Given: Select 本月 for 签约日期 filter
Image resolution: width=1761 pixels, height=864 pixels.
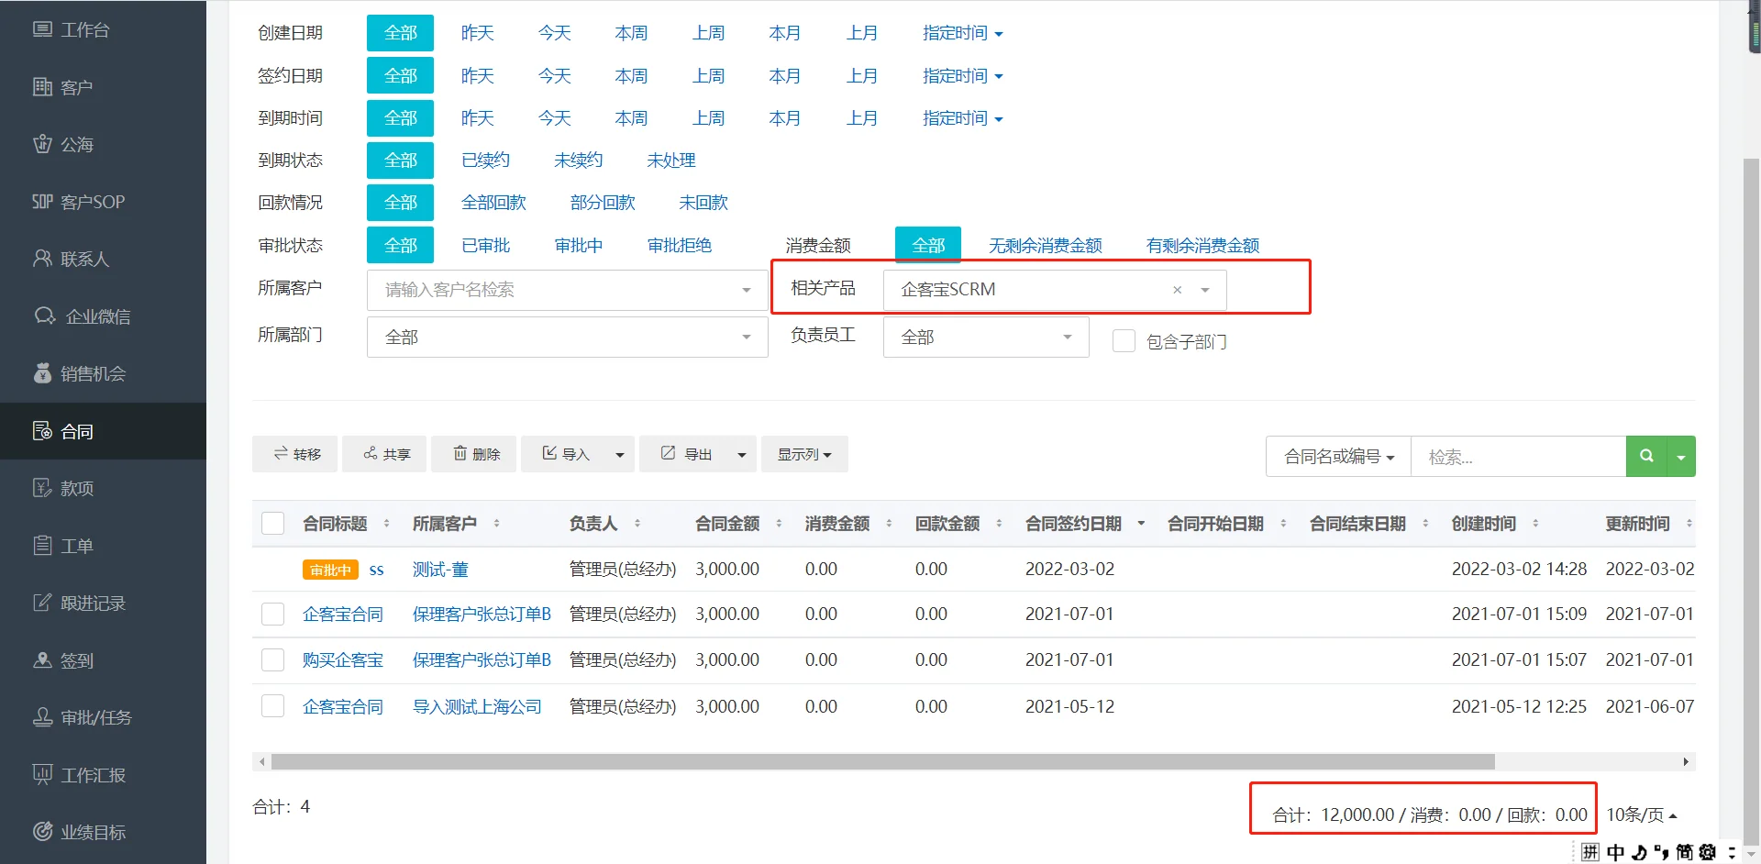Looking at the screenshot, I should pos(785,76).
